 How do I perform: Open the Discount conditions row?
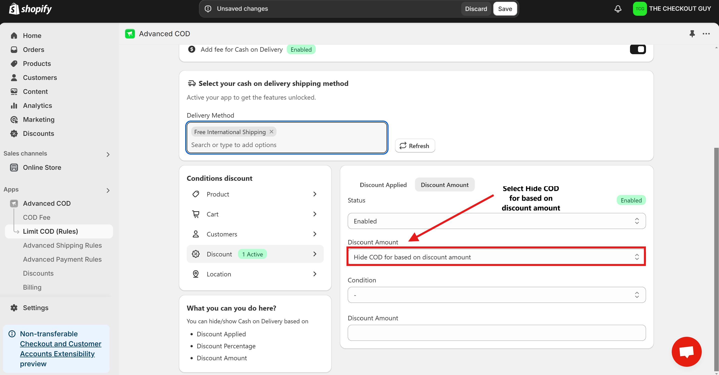pyautogui.click(x=255, y=254)
